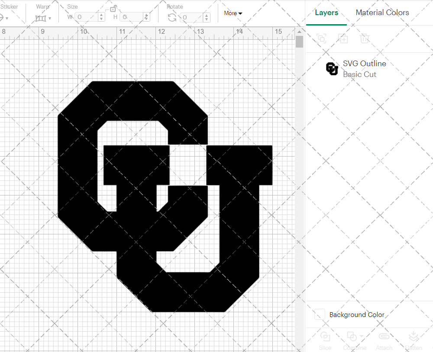Open the More dropdown menu

point(233,13)
